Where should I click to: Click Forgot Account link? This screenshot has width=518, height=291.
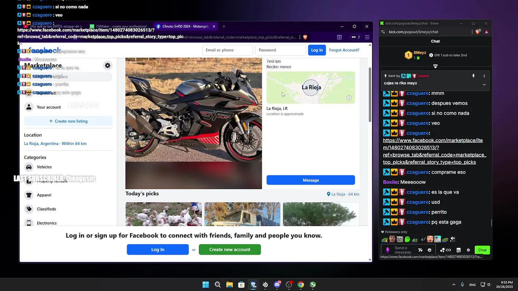tap(344, 50)
